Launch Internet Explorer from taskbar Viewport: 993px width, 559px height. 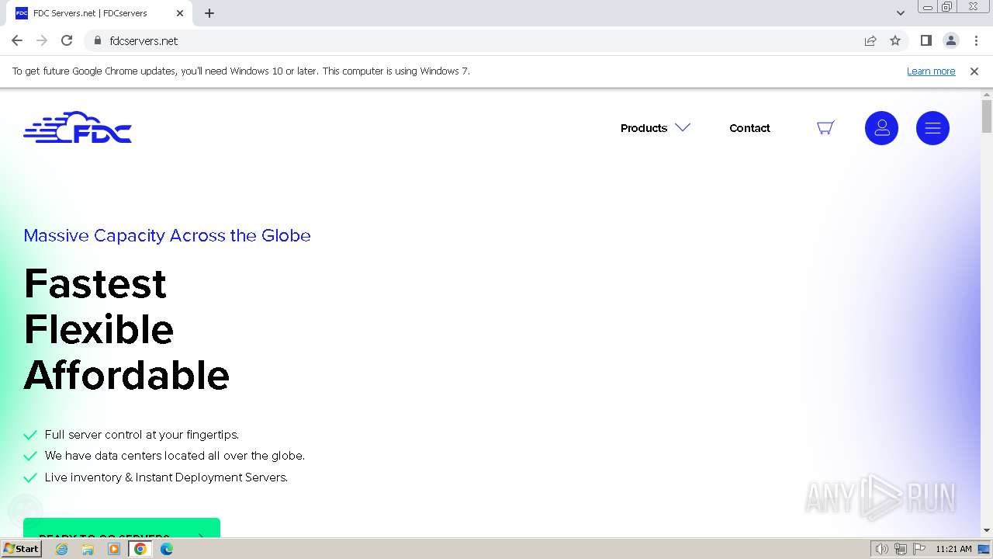[x=62, y=549]
